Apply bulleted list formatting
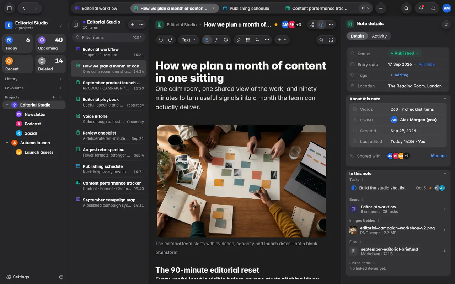The image size is (455, 284). (248, 40)
